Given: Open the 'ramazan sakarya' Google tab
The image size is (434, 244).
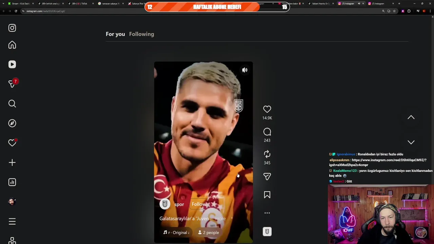Looking at the screenshot, I should tap(111, 3).
